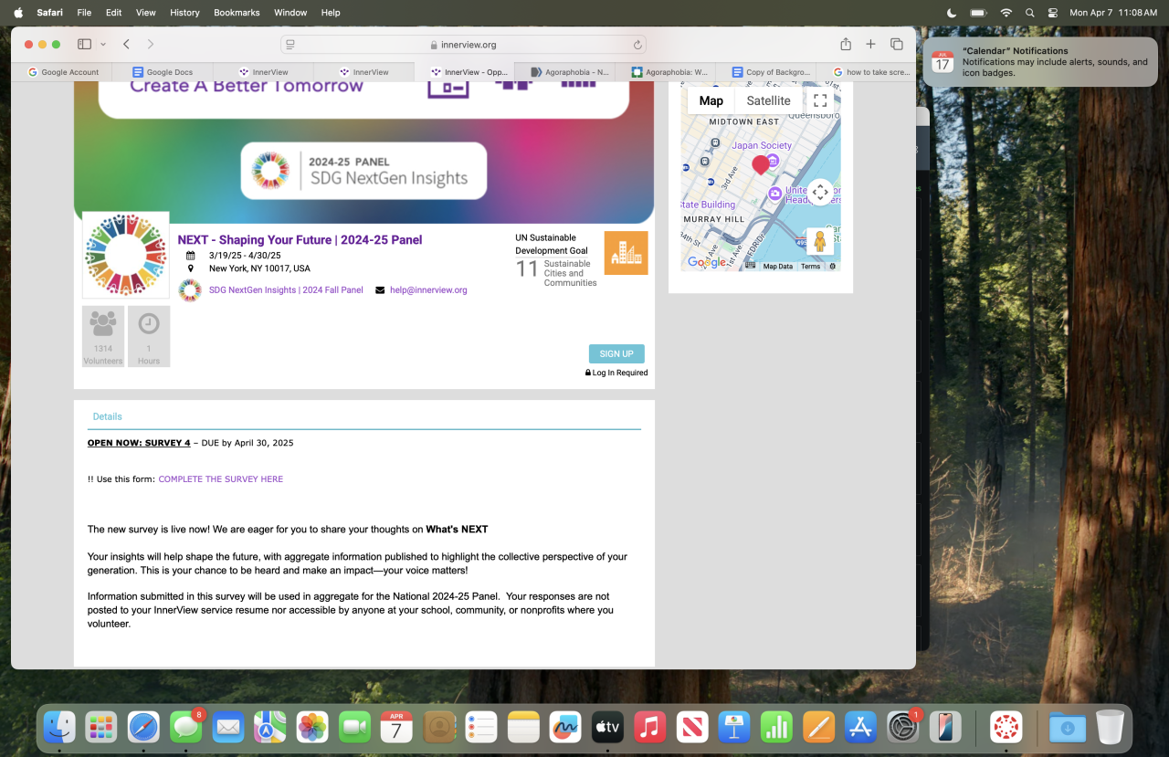Open Photos from the dock

(312, 727)
